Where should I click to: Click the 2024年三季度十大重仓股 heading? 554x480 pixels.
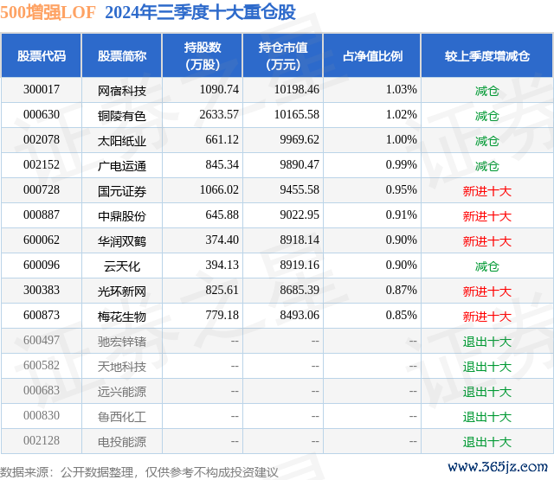(x=200, y=13)
